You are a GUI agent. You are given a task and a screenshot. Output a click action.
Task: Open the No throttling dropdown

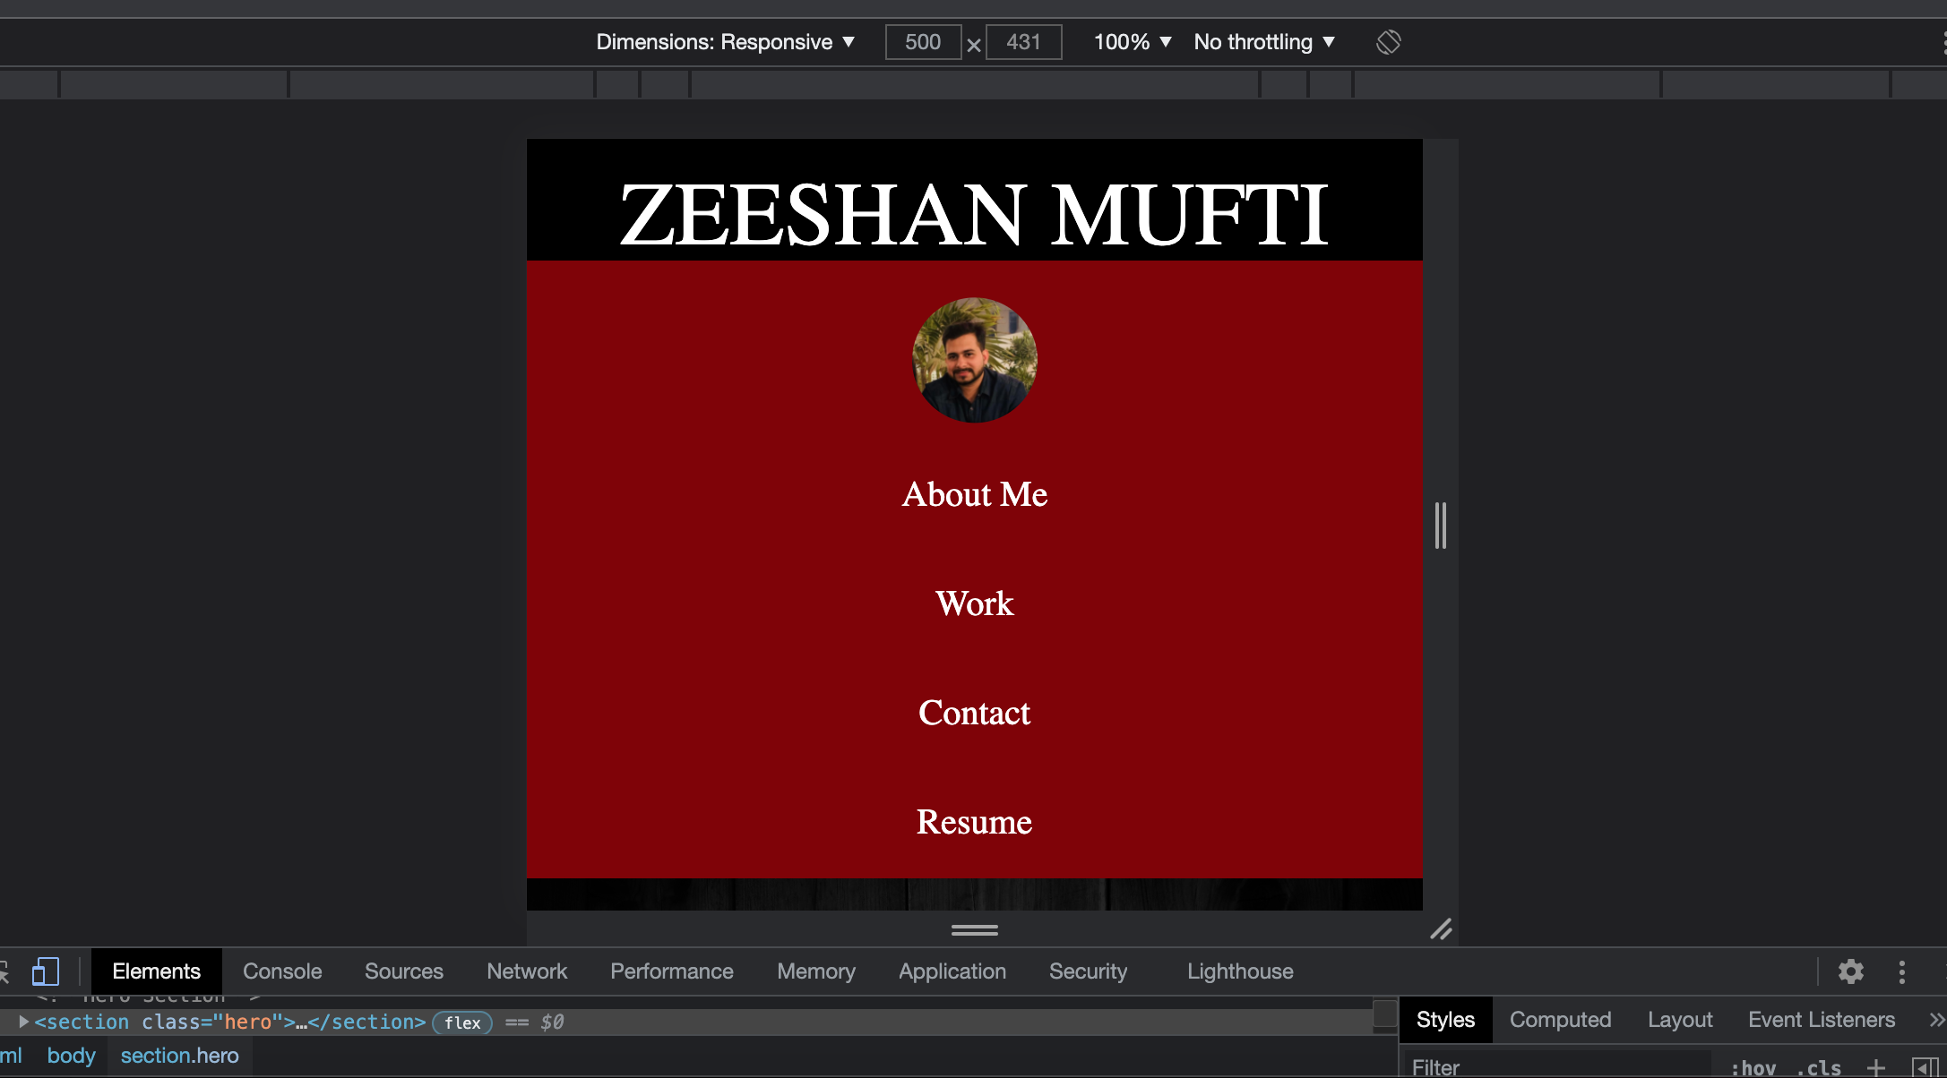click(1264, 42)
